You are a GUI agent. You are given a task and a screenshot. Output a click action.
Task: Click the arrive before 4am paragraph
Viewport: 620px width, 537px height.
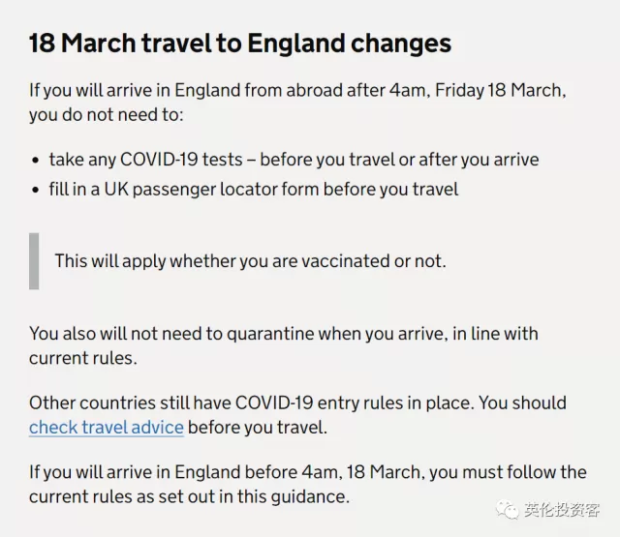click(308, 485)
